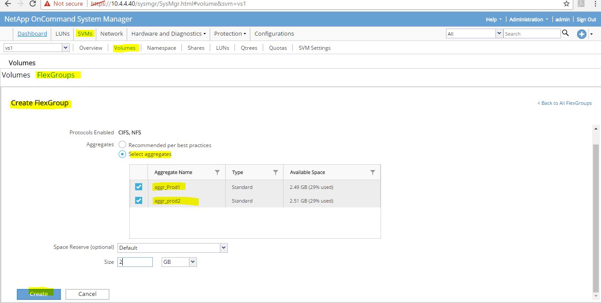Open the Administration menu
The width and height of the screenshot is (601, 303).
tap(526, 19)
